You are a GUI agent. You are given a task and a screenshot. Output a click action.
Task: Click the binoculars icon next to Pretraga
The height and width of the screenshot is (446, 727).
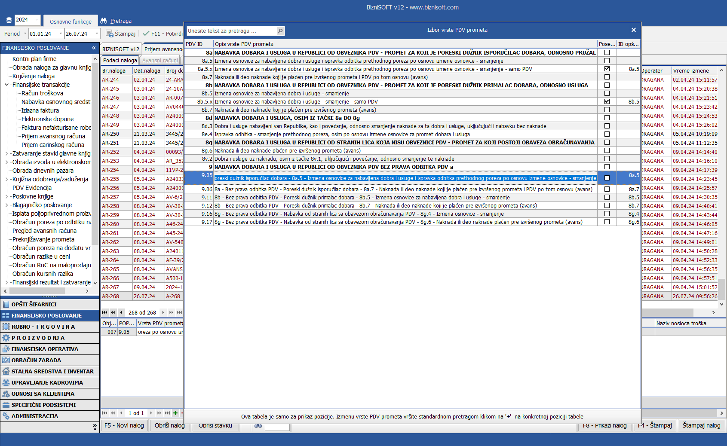click(x=104, y=21)
